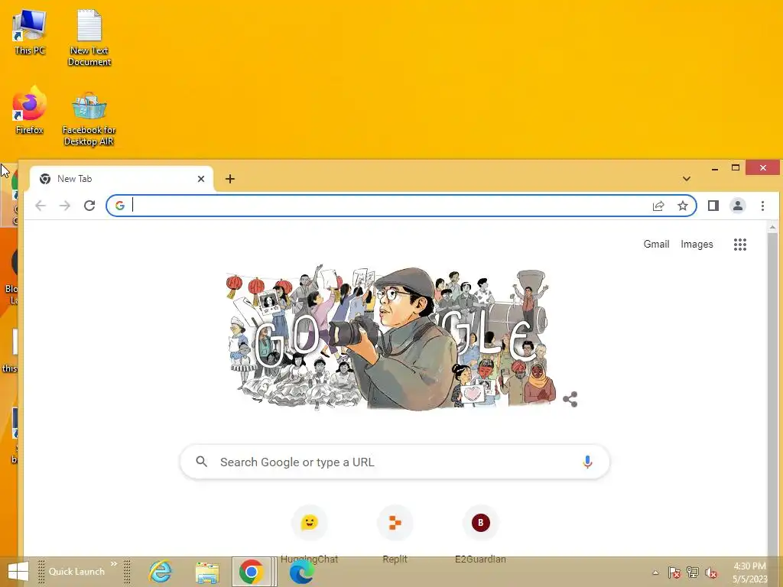Open taskbar clock and date
Image resolution: width=783 pixels, height=587 pixels.
749,572
